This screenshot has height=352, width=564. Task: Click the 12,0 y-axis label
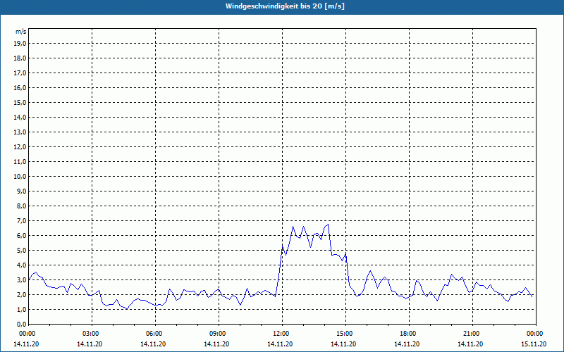coord(20,147)
